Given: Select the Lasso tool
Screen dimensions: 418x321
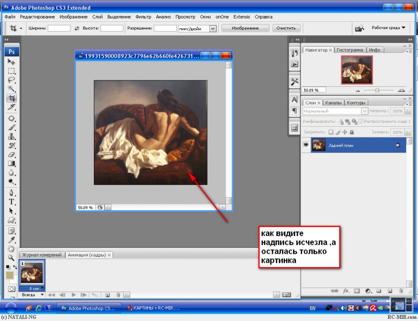Looking at the screenshot, I should (11, 80).
